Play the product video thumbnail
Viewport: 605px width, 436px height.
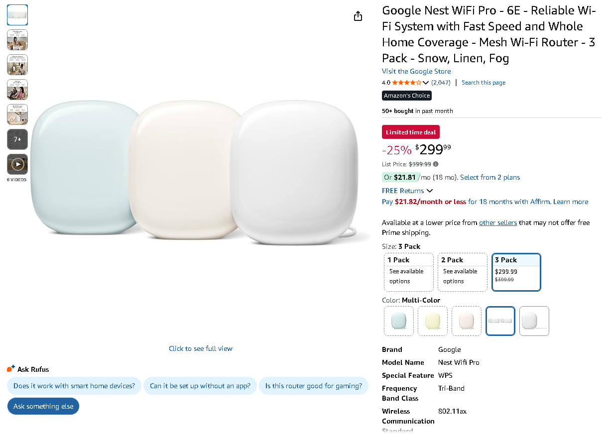click(17, 164)
